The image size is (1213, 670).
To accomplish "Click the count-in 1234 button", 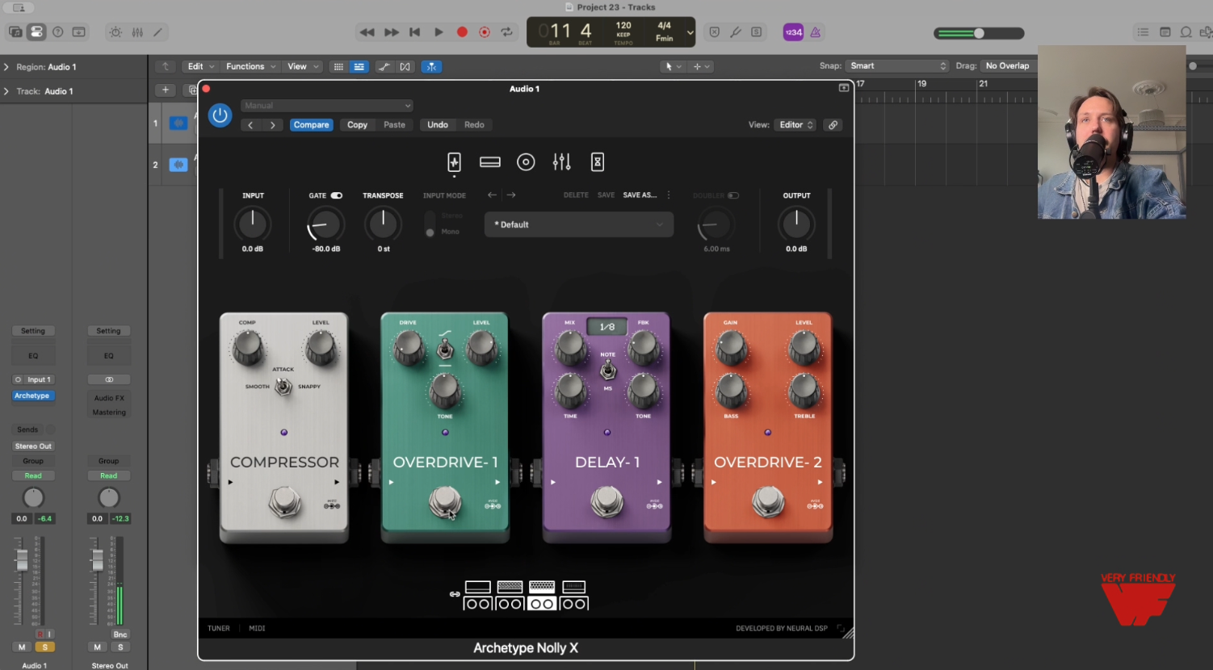I will click(793, 32).
